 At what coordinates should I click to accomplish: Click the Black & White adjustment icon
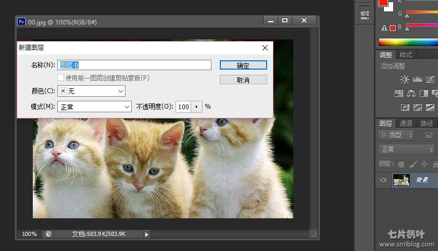pyautogui.click(x=423, y=94)
